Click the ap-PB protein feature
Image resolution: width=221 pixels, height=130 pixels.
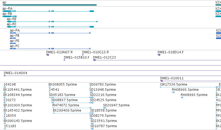tap(13, 38)
